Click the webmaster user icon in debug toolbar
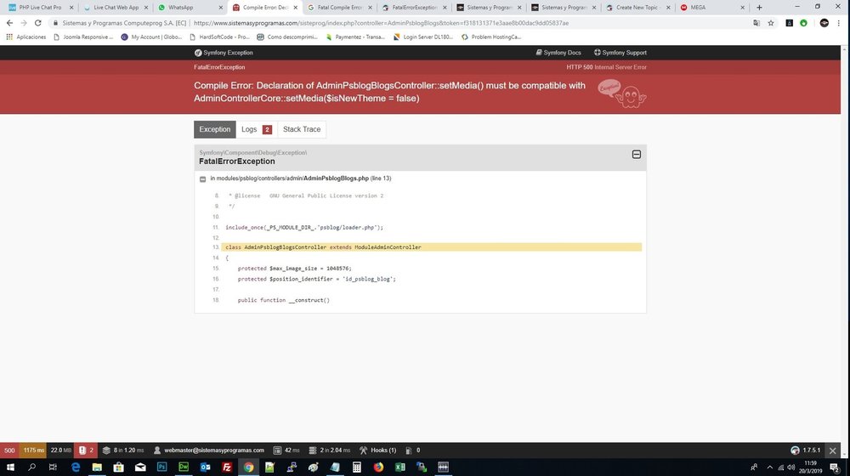The height and width of the screenshot is (476, 850). point(156,450)
